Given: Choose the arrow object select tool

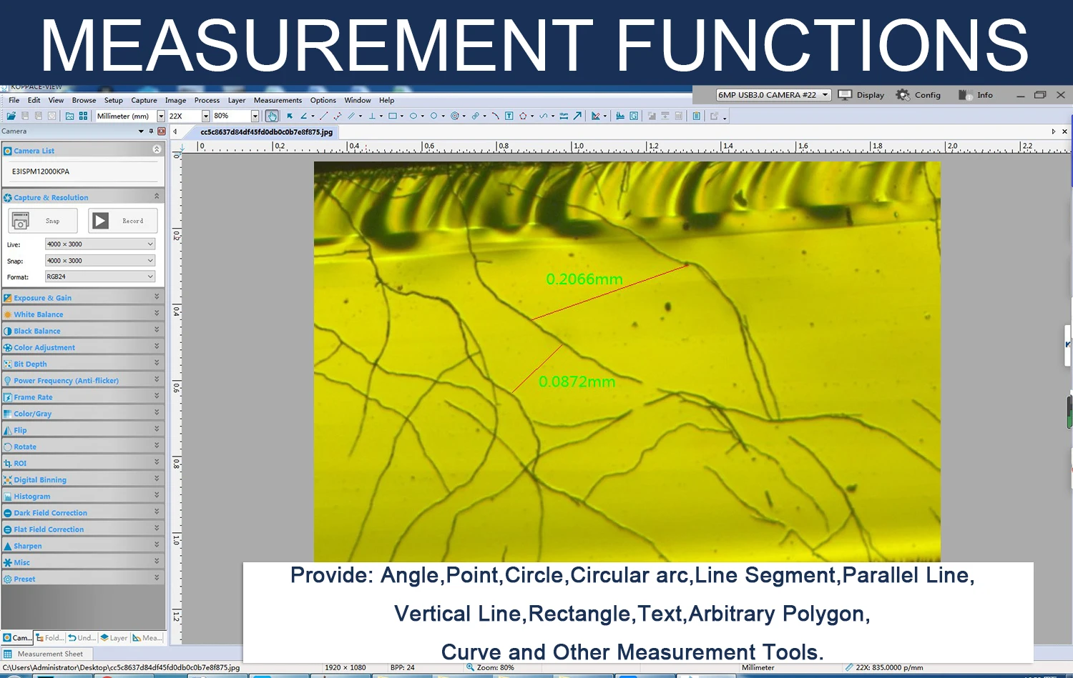Looking at the screenshot, I should click(290, 116).
